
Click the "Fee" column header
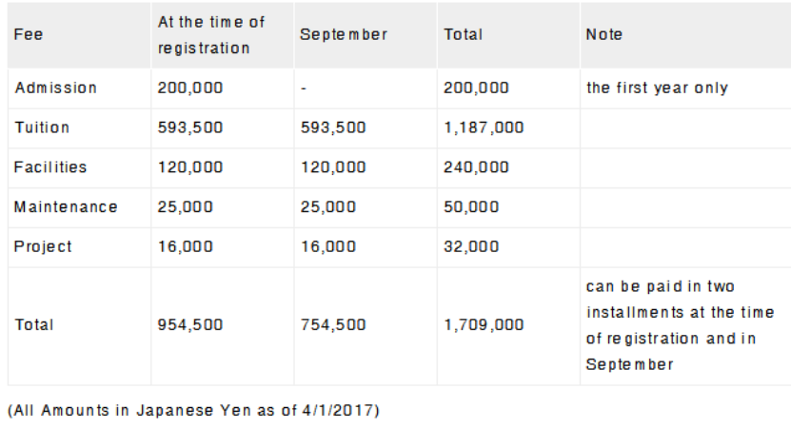point(29,34)
